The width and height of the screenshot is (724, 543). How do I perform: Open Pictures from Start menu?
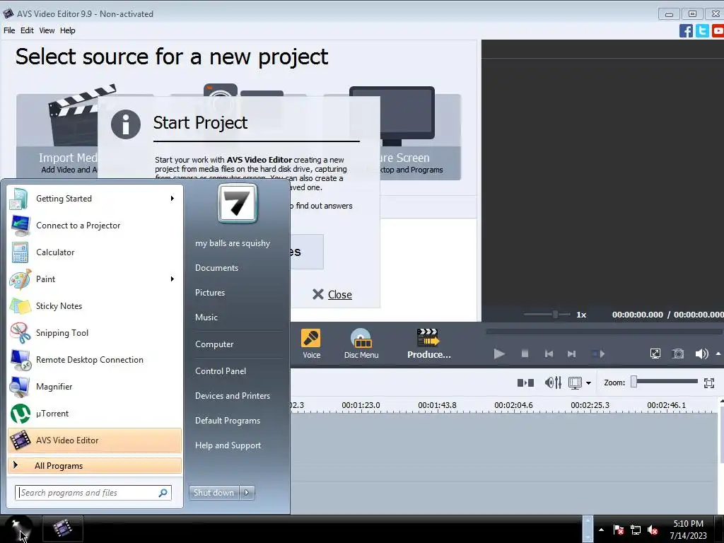click(210, 293)
